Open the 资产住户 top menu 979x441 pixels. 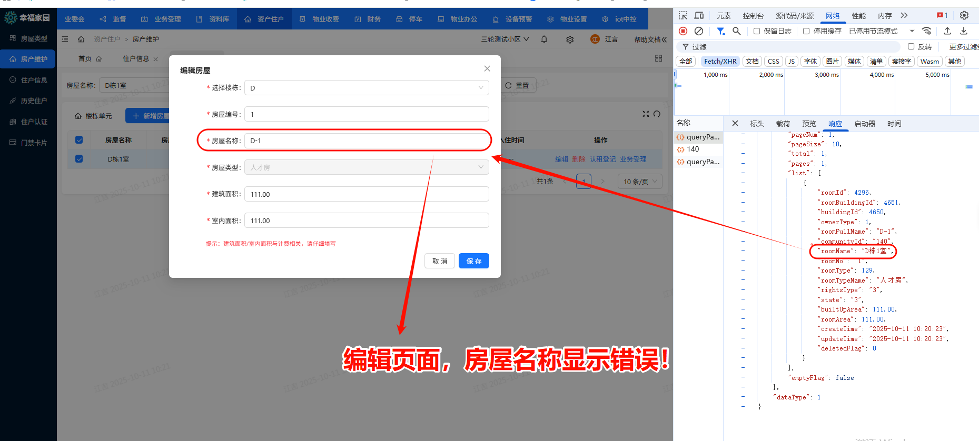pyautogui.click(x=264, y=19)
